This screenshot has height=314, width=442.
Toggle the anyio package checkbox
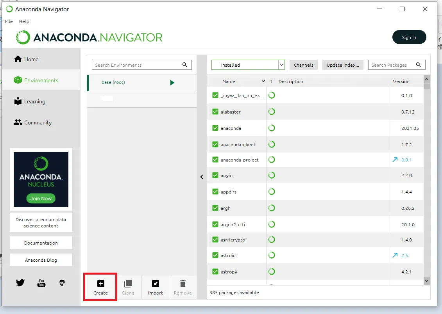coord(215,175)
